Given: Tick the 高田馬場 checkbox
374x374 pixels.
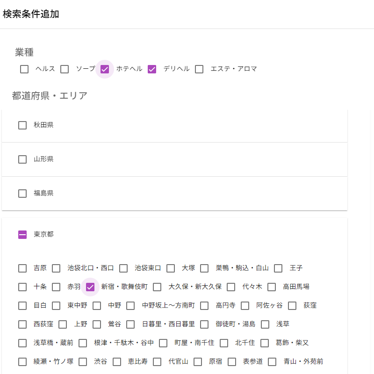Looking at the screenshot, I should click(272, 287).
